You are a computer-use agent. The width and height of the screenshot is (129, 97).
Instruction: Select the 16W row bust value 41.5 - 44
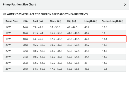38,33
